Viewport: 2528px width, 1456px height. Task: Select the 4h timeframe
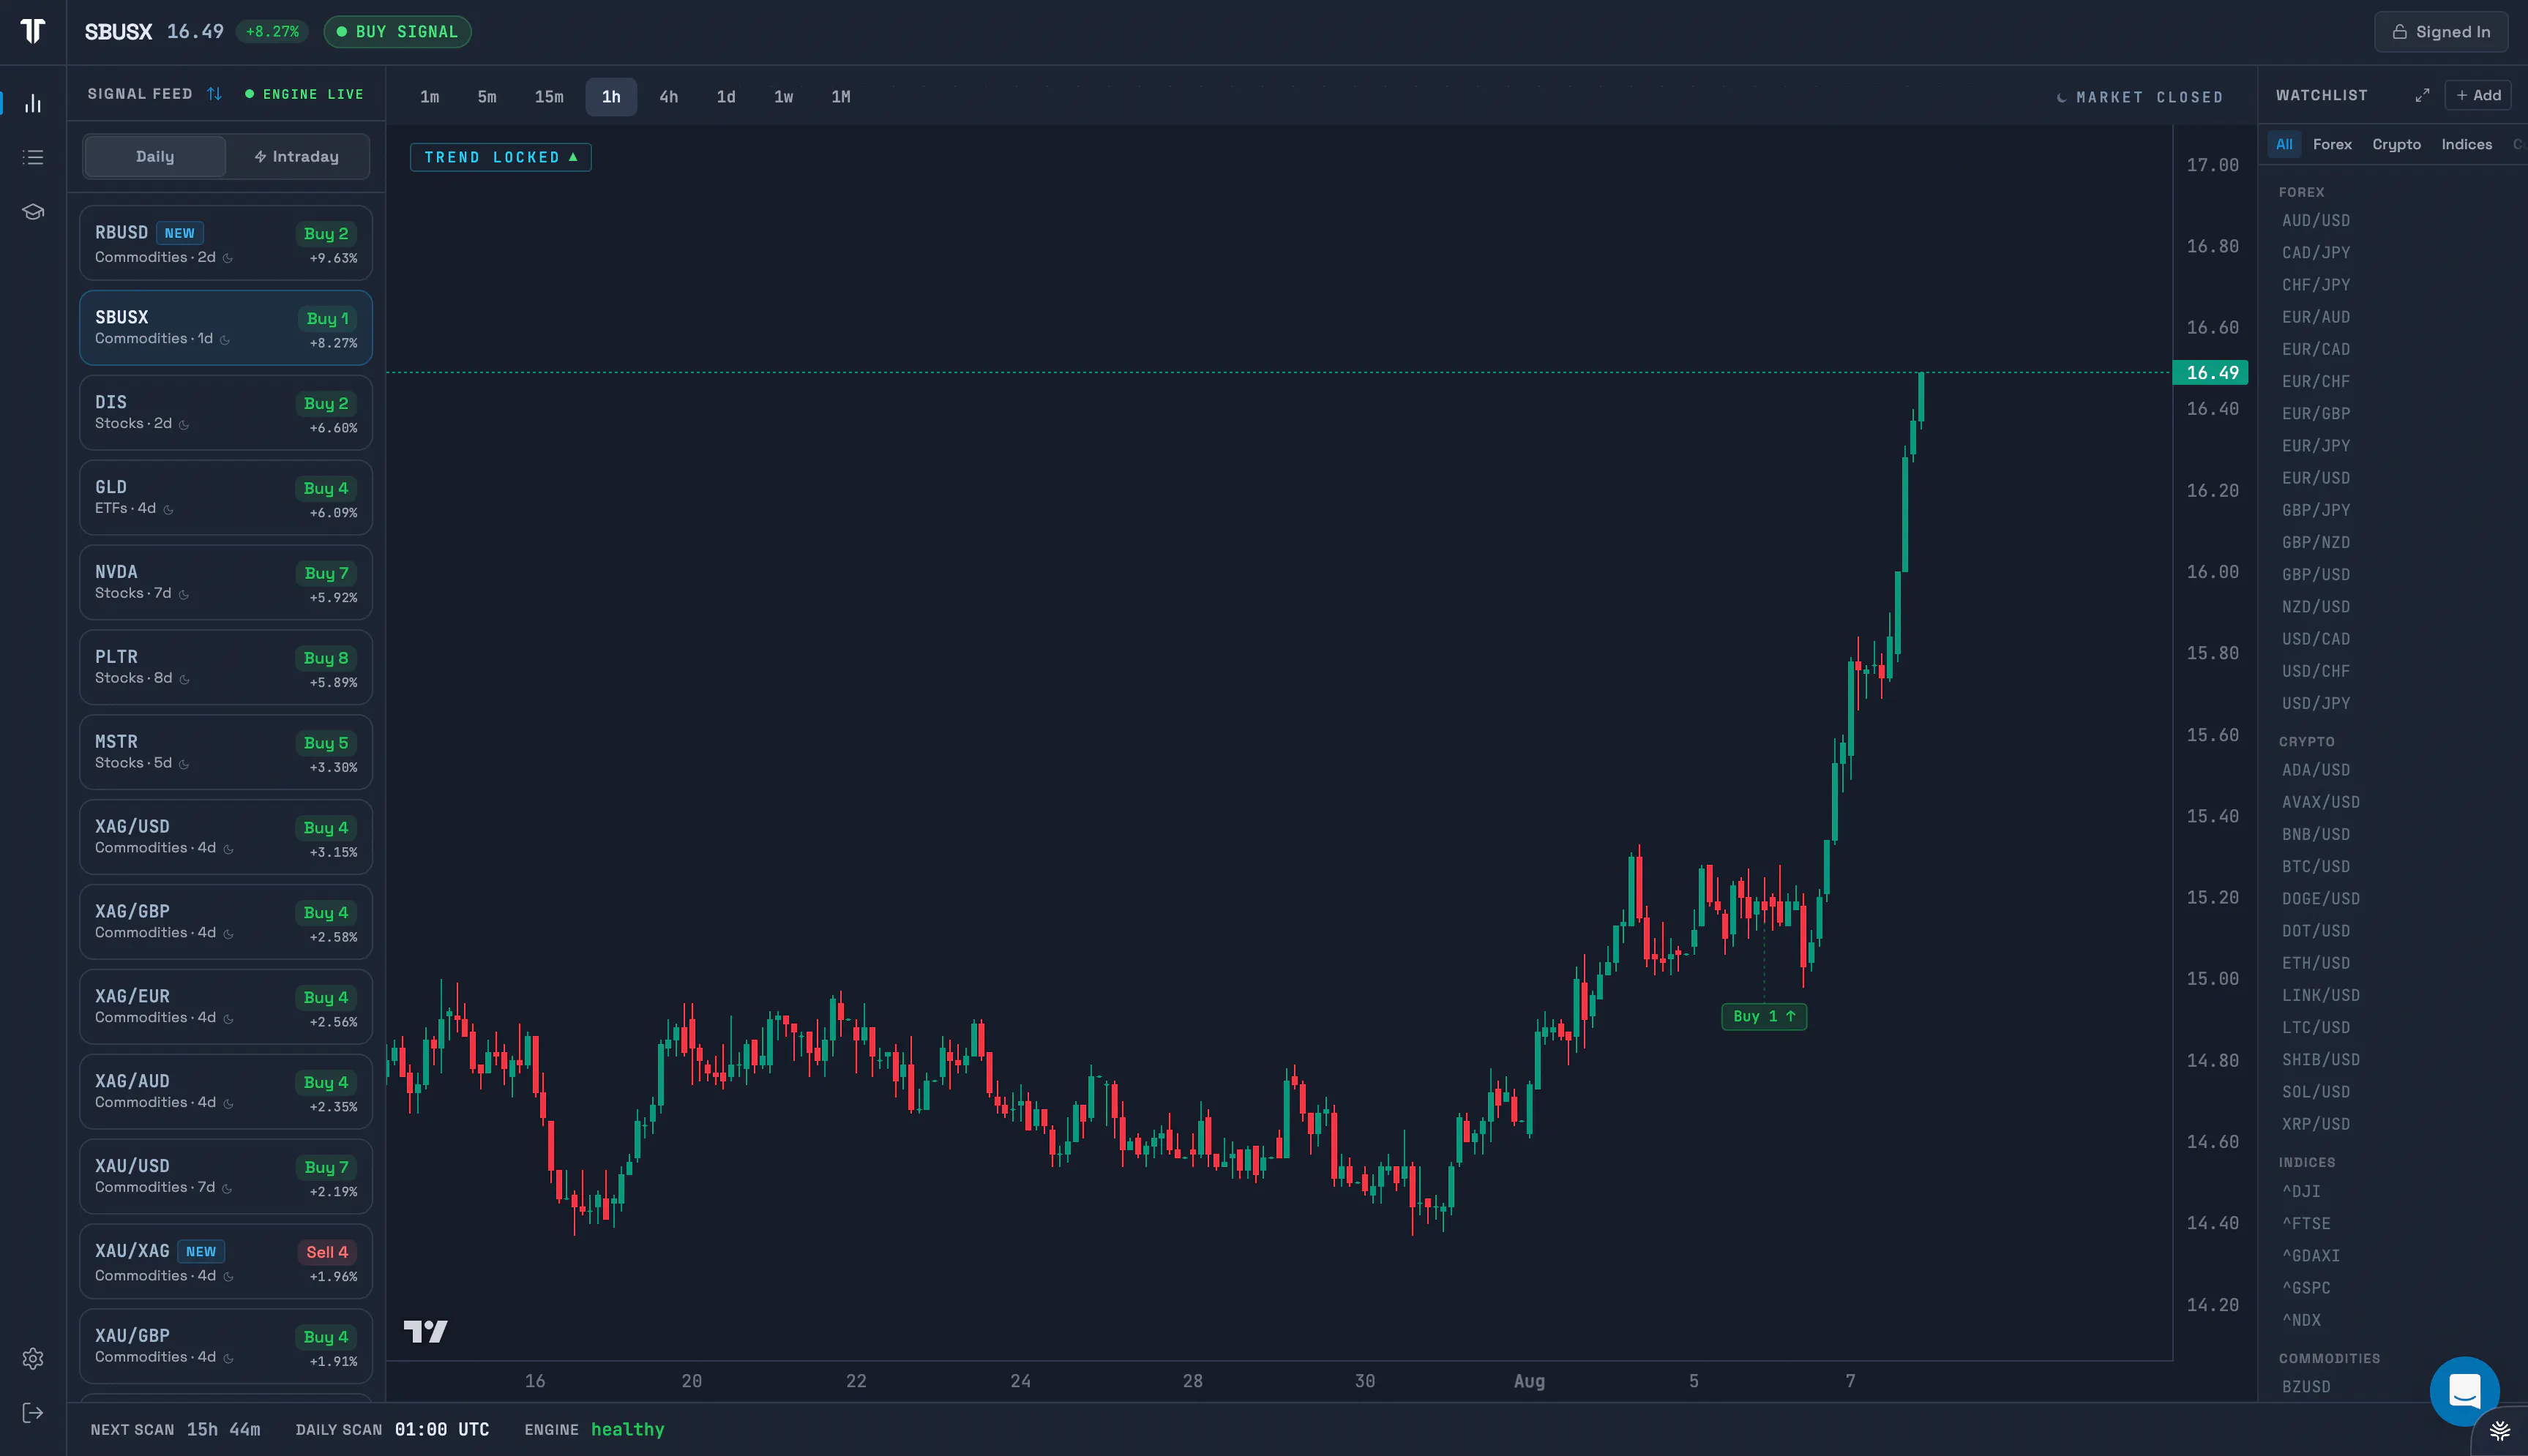click(x=669, y=97)
